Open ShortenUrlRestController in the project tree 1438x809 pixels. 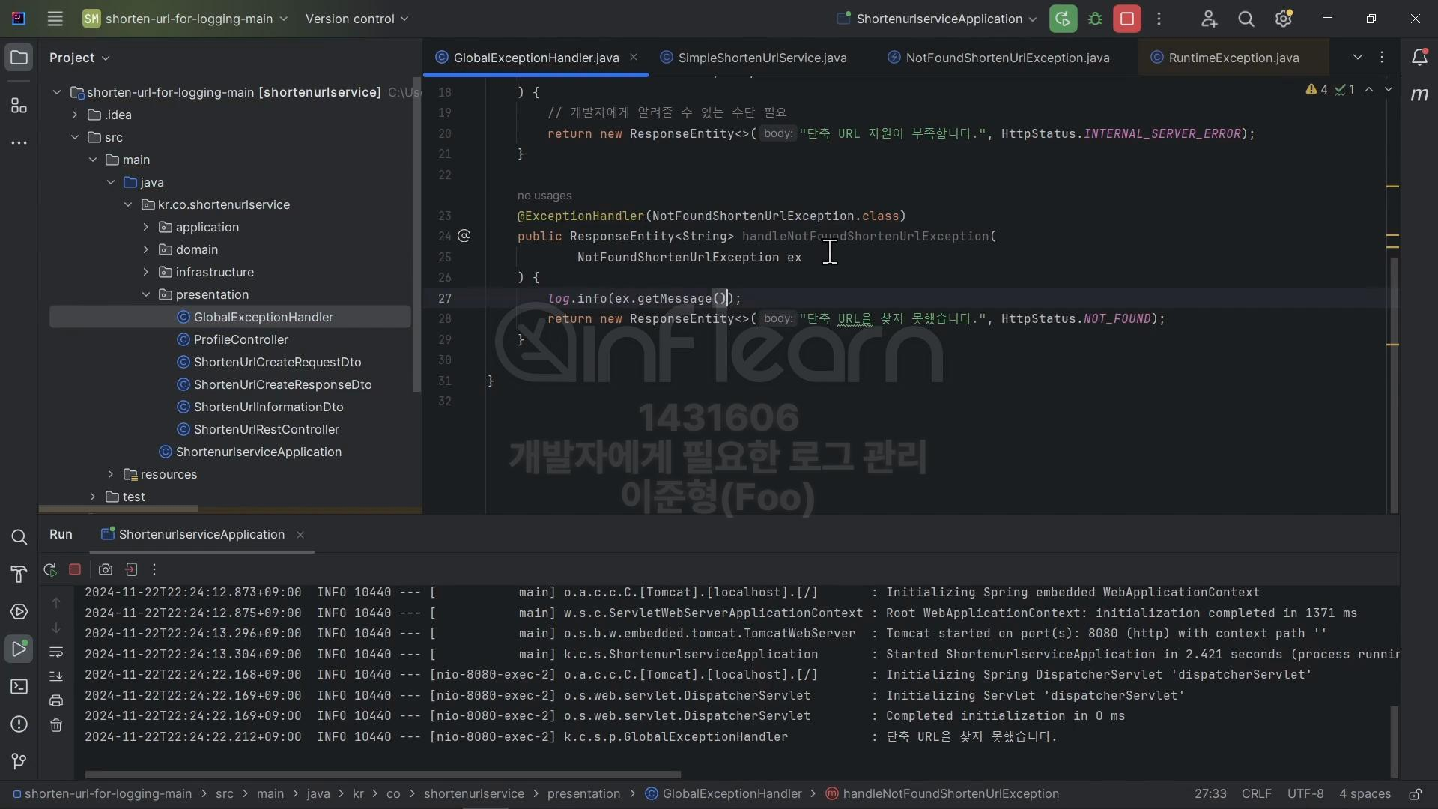266,430
